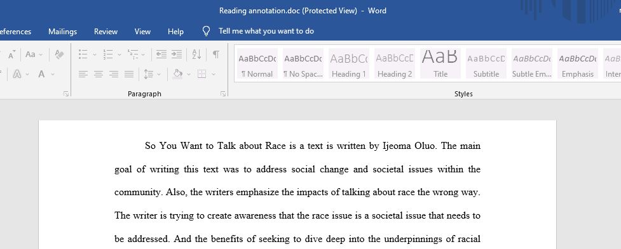
Task: Expand the line spacing options arrow
Action: point(159,74)
